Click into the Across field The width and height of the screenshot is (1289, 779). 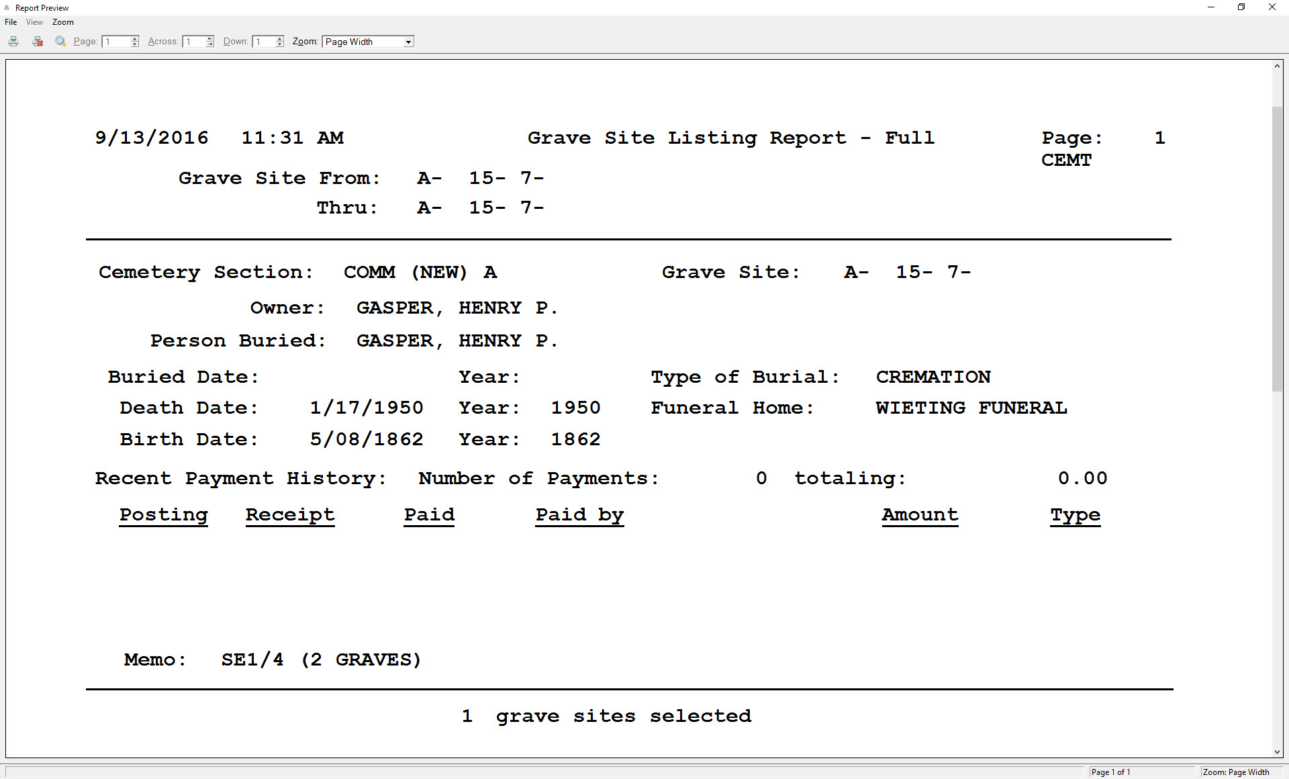click(194, 42)
